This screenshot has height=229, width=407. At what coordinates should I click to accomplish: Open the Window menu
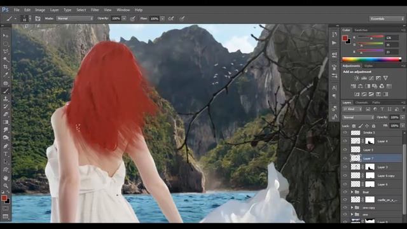(123, 10)
